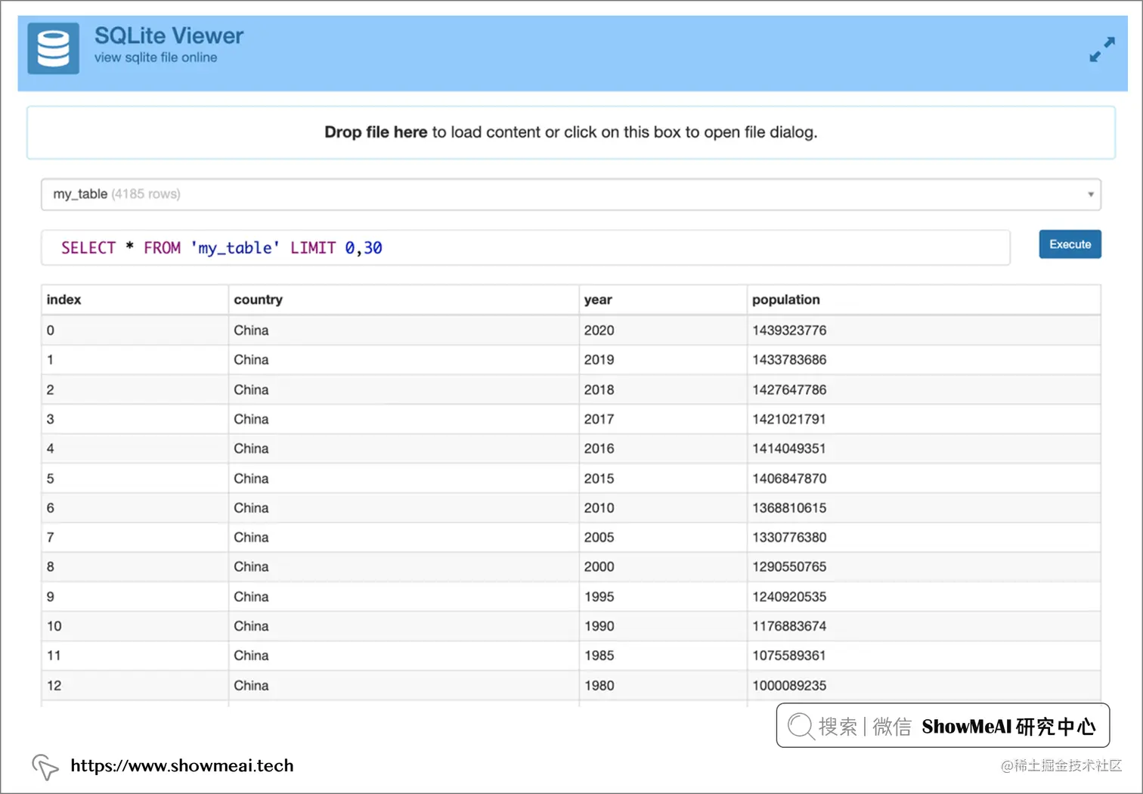This screenshot has width=1143, height=794.
Task: Click the country column header
Action: [404, 299]
